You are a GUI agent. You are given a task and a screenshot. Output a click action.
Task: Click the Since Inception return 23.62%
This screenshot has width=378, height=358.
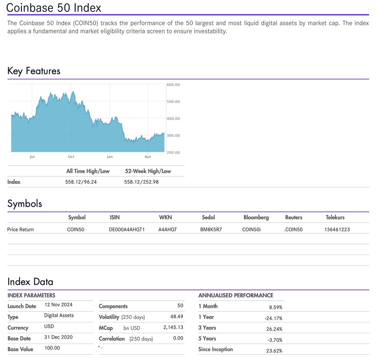coord(274,351)
